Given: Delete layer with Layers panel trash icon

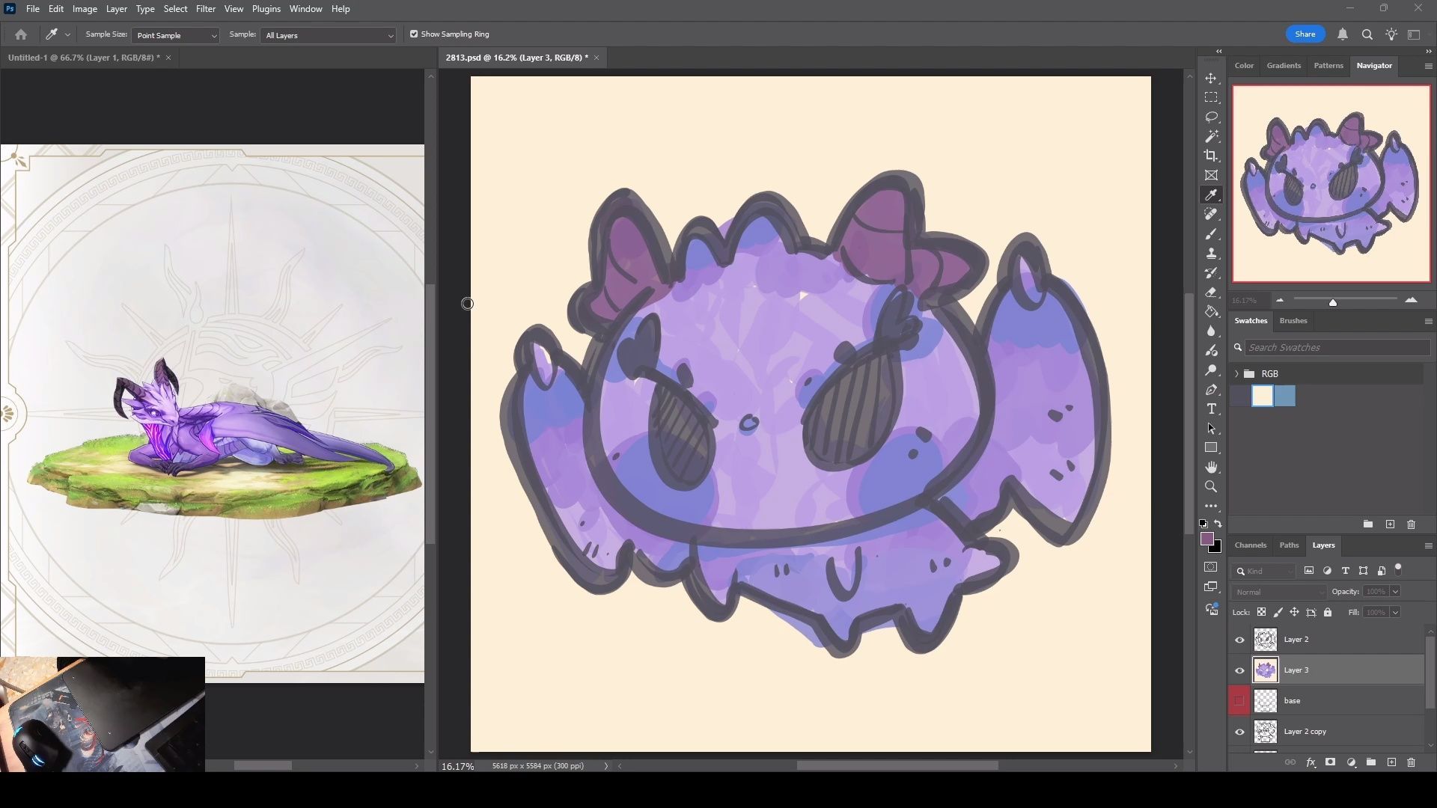Looking at the screenshot, I should 1411,762.
